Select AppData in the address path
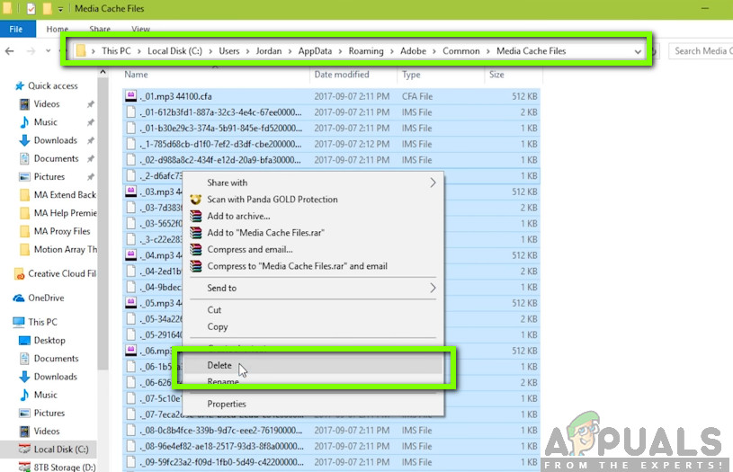This screenshot has height=472, width=733. 315,51
